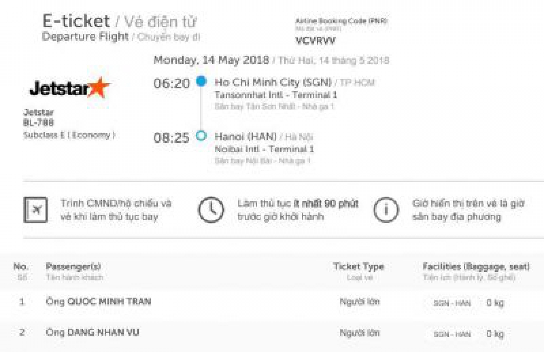544x352 pixels.
Task: Click Hanoi (HAN) destination text
Action: (245, 137)
